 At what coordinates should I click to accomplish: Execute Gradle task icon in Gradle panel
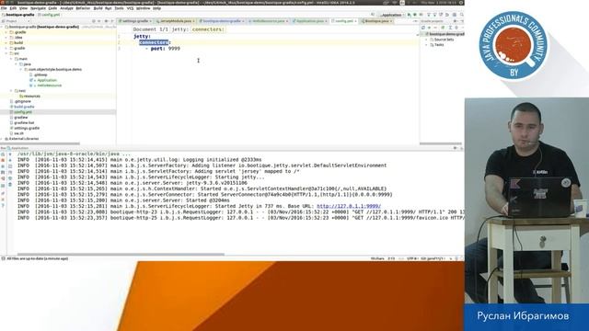tap(443, 28)
